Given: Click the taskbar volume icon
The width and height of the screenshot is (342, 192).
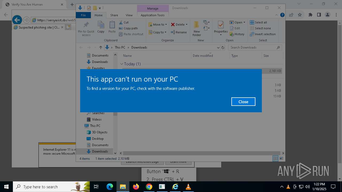Looking at the screenshot, I should 307,187.
